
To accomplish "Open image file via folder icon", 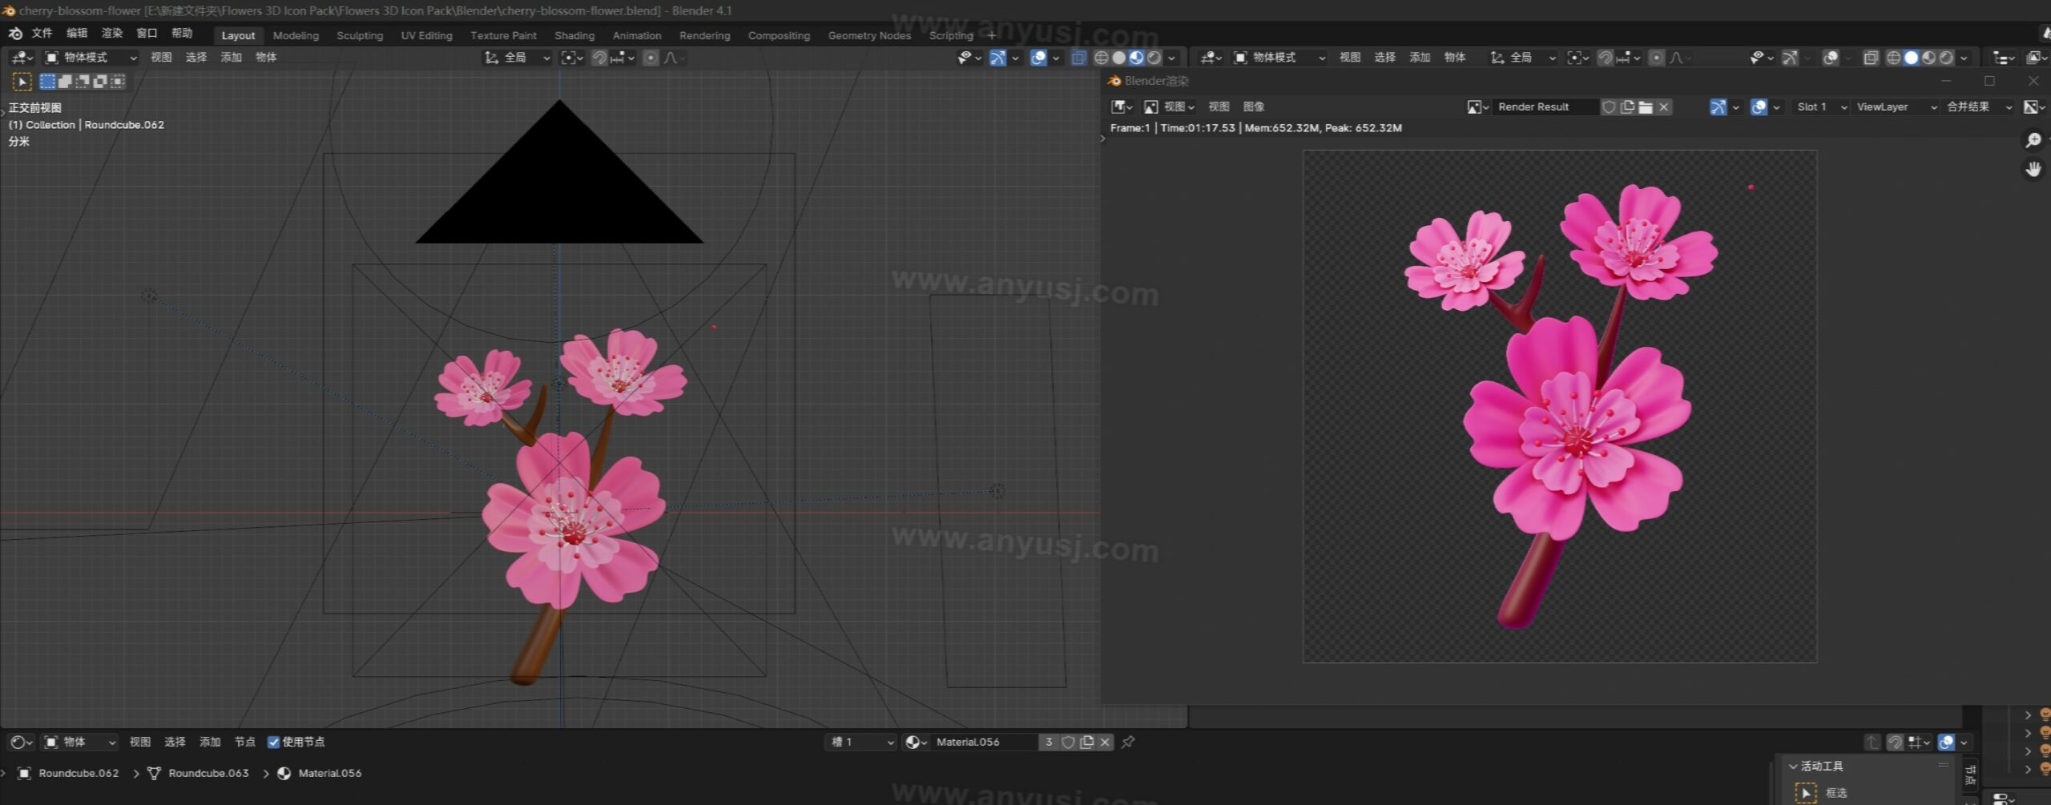I will pyautogui.click(x=1646, y=107).
